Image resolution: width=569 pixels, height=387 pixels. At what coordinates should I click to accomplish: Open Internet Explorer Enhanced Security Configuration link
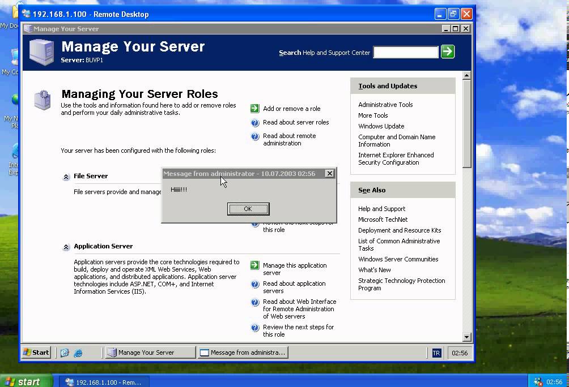point(396,159)
